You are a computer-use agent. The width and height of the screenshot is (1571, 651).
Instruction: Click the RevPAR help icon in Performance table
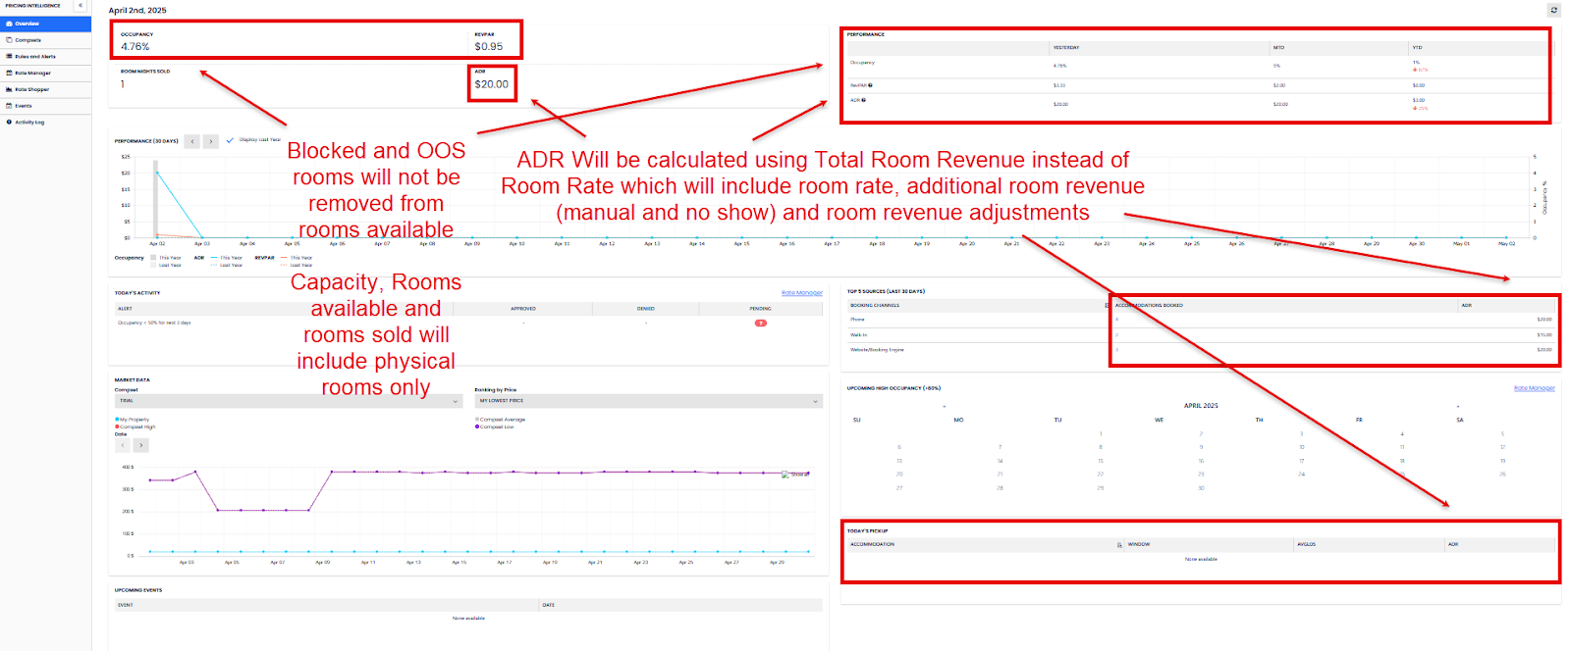[x=870, y=85]
